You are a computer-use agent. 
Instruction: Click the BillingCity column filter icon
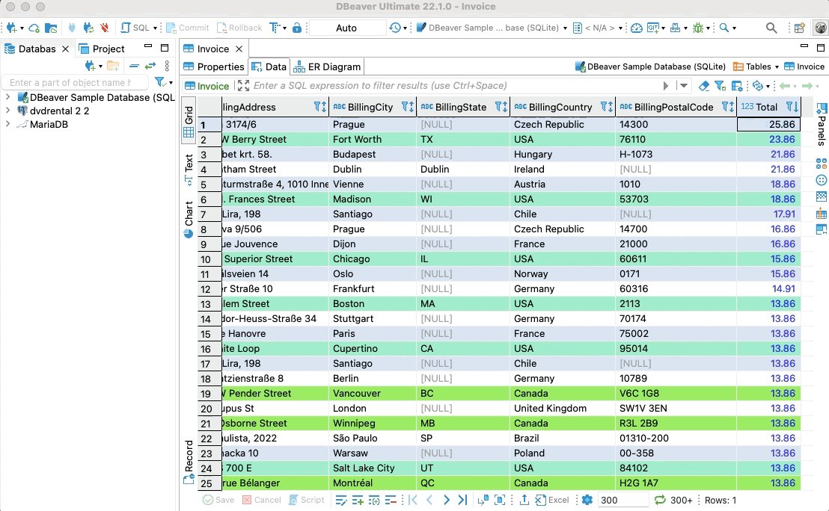tap(406, 107)
